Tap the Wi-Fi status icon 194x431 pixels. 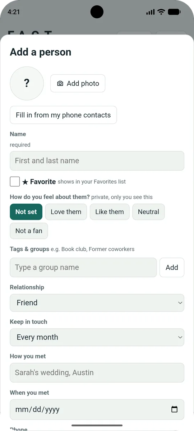[x=161, y=12]
